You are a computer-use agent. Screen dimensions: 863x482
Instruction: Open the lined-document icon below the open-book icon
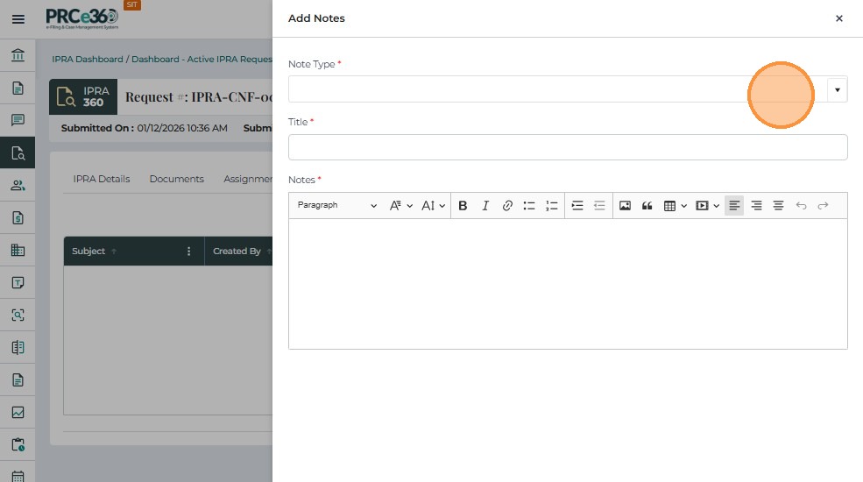click(x=18, y=379)
